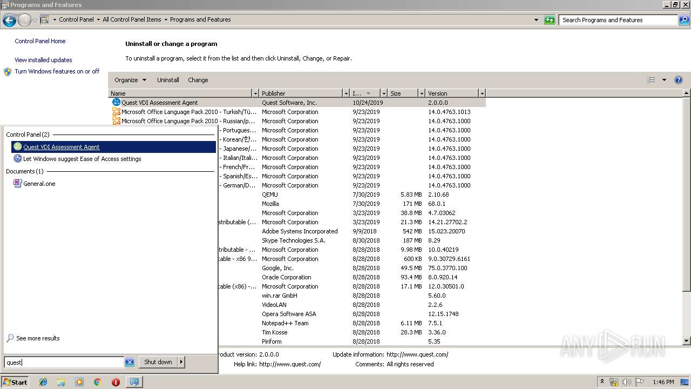Show hidden tray icons
Screen dimensions: 691x389
click(x=602, y=382)
